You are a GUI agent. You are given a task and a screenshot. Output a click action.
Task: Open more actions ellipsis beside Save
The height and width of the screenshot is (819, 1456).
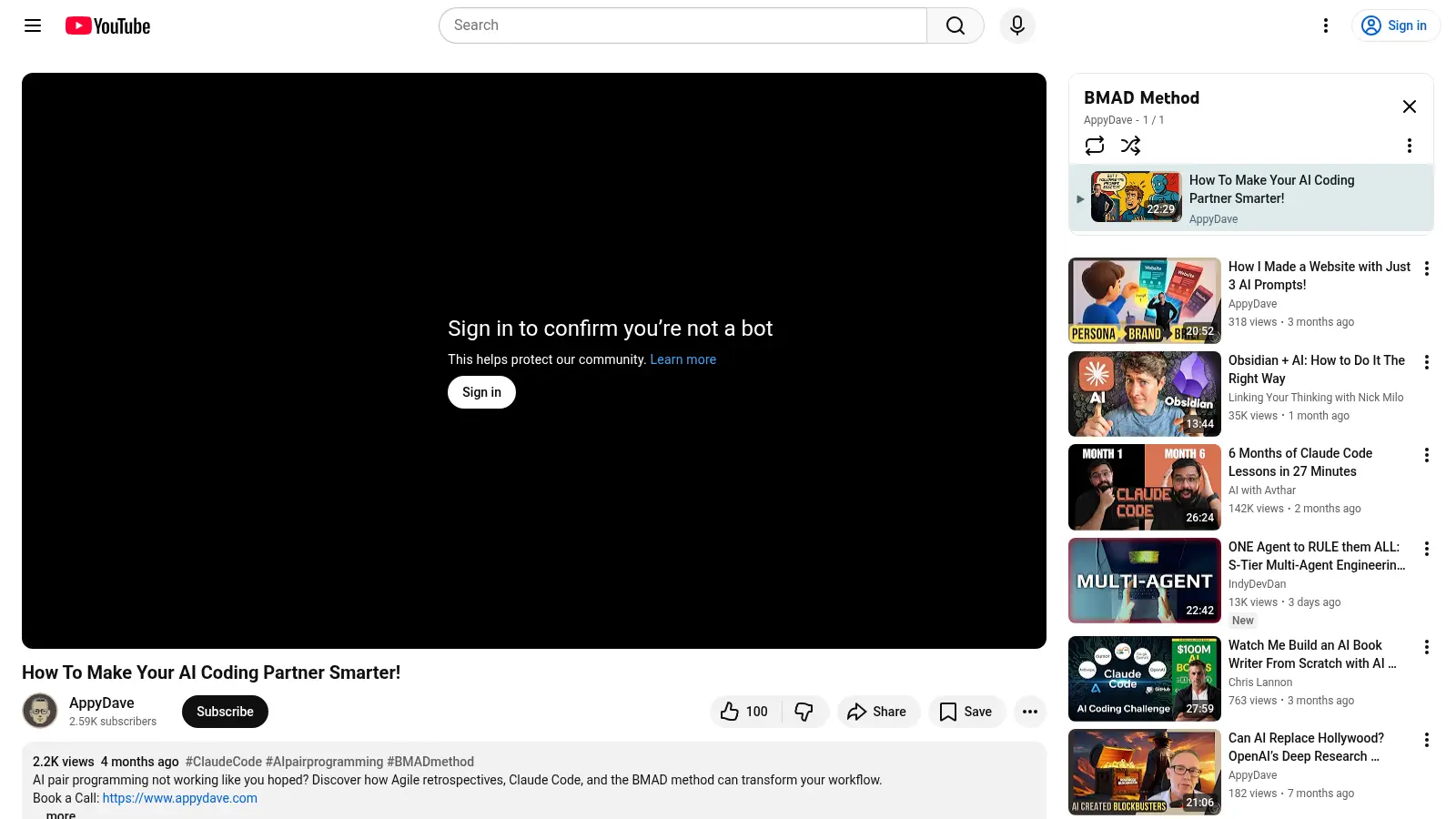pyautogui.click(x=1030, y=712)
